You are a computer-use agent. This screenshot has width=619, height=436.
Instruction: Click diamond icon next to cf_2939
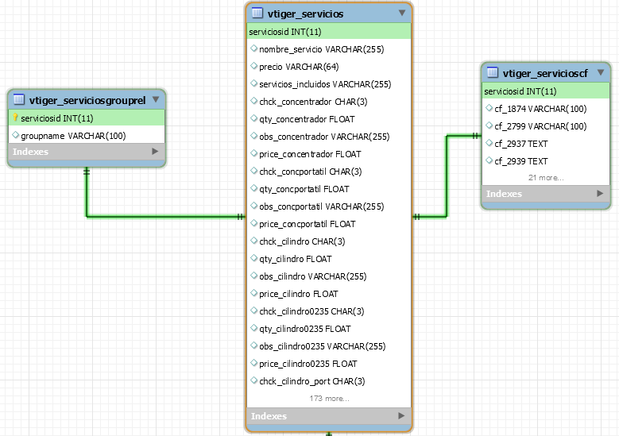tap(489, 160)
